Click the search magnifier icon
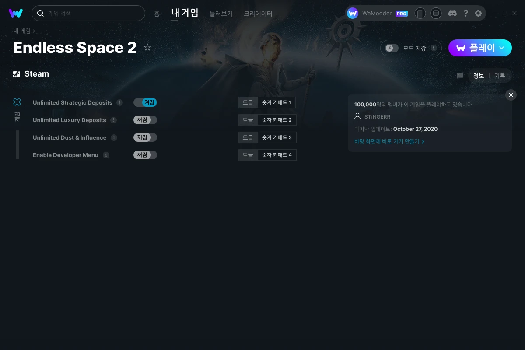This screenshot has height=350, width=525. click(40, 13)
